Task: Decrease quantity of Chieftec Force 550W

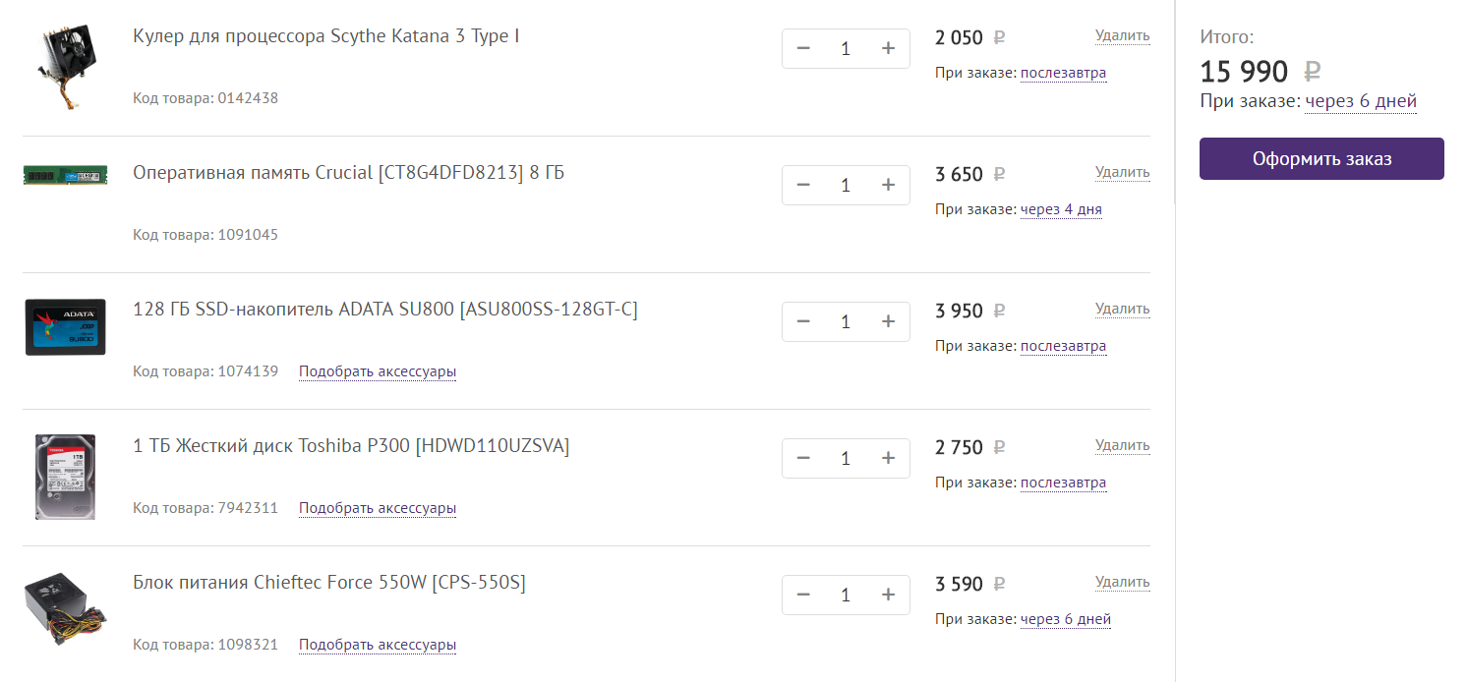Action: click(803, 595)
